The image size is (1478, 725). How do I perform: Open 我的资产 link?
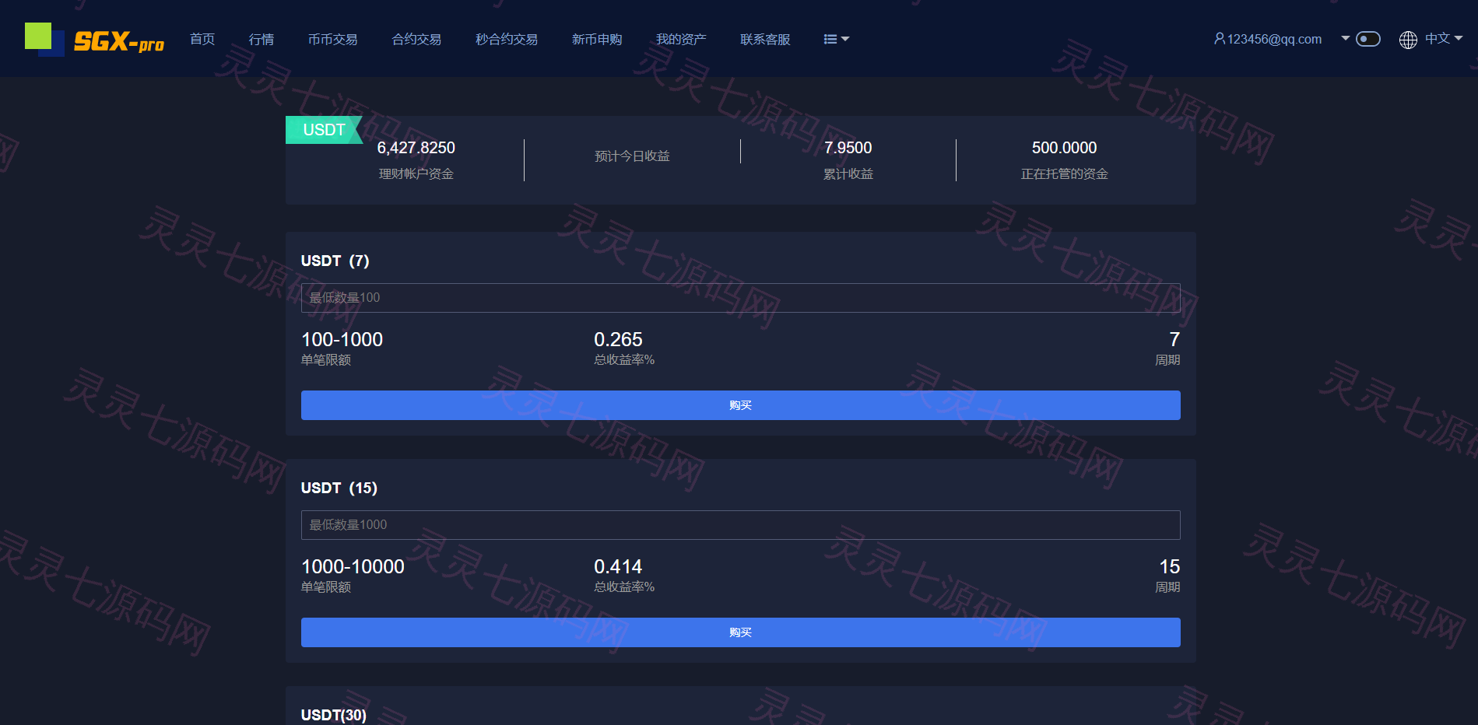[681, 39]
